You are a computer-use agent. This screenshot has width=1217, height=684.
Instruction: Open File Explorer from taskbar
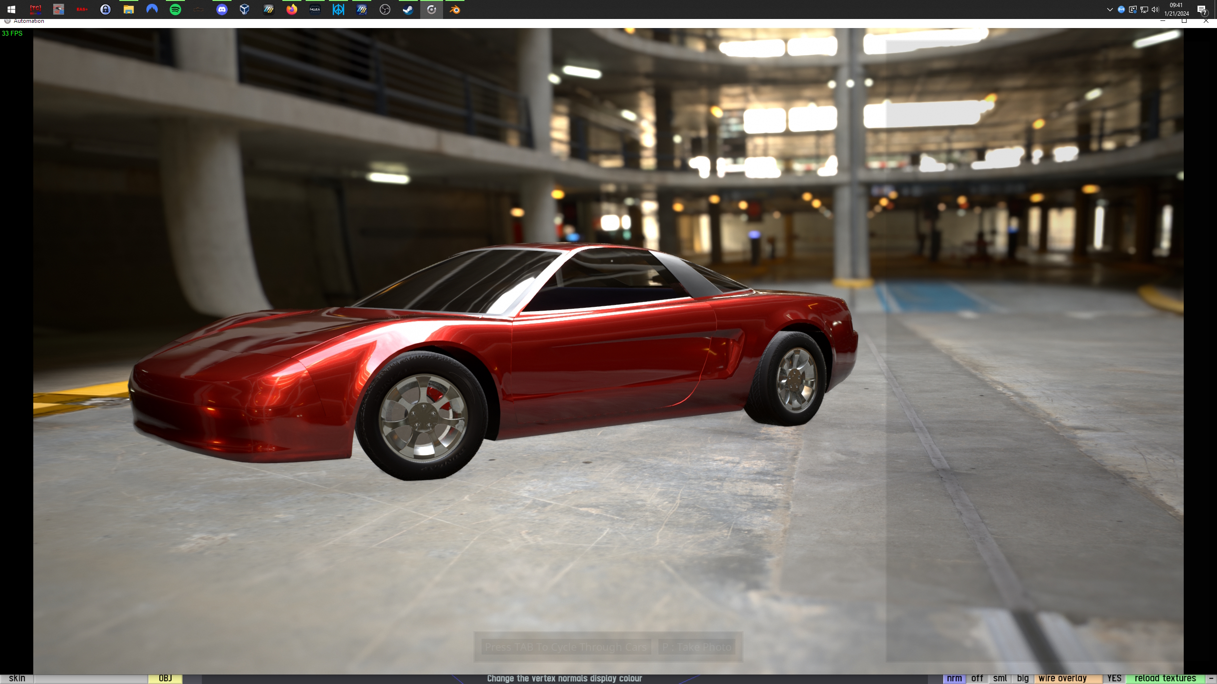tap(128, 9)
